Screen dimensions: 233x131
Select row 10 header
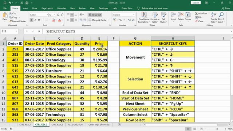[x=3, y=93]
